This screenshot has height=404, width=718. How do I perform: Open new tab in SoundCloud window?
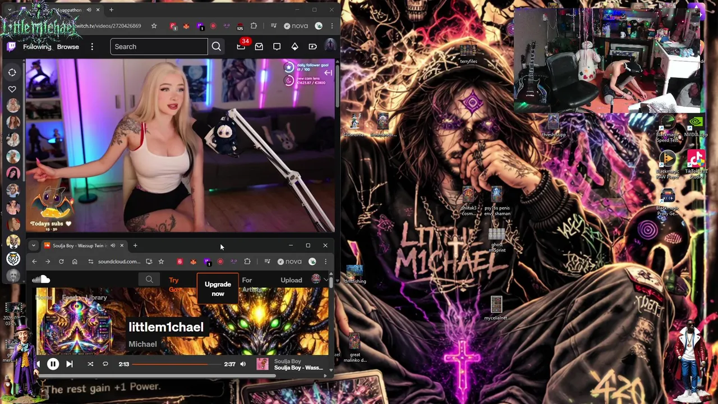pyautogui.click(x=135, y=245)
